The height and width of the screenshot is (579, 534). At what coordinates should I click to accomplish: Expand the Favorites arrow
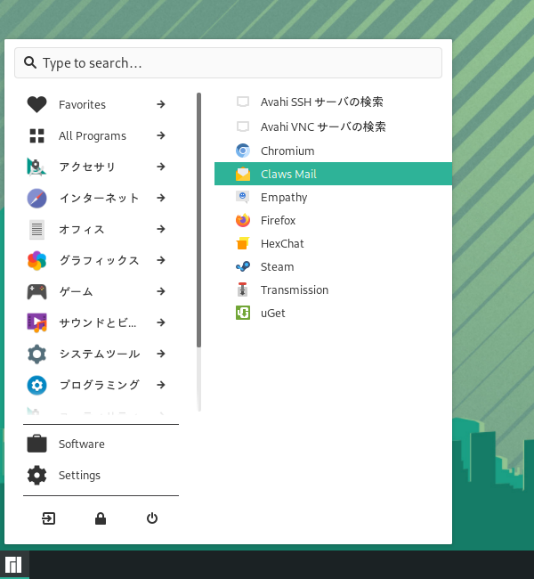tap(160, 104)
